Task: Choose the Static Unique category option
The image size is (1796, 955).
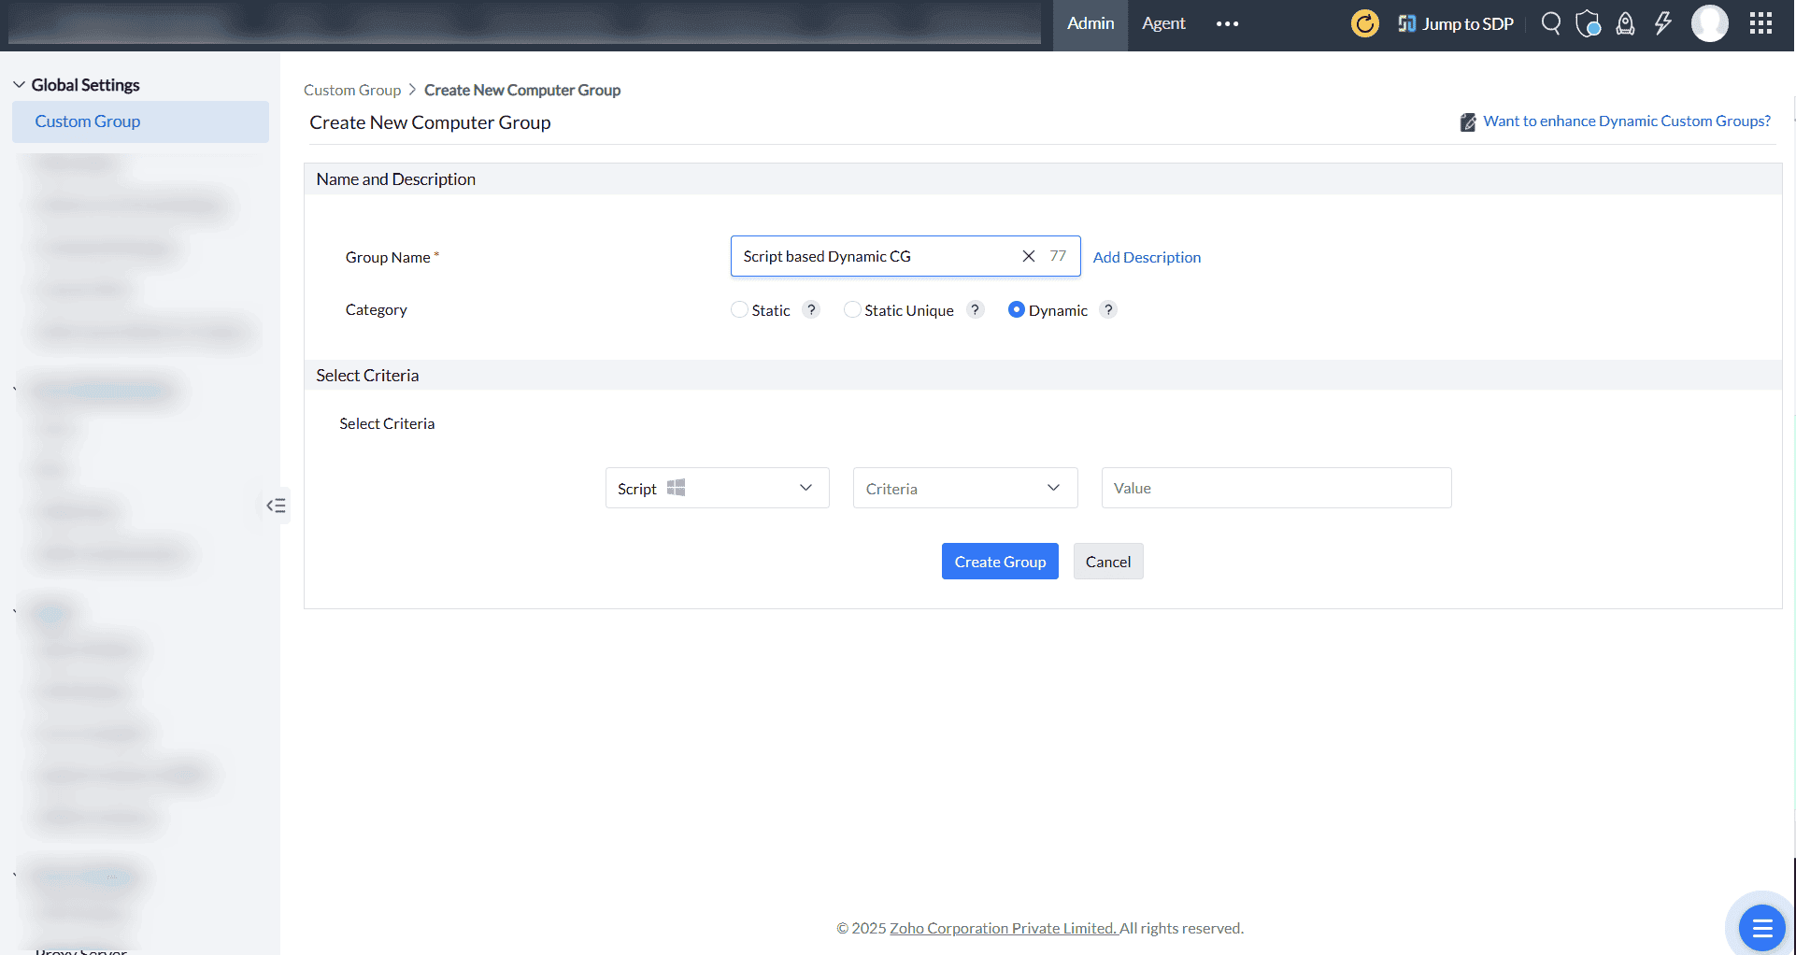Action: pyautogui.click(x=851, y=309)
